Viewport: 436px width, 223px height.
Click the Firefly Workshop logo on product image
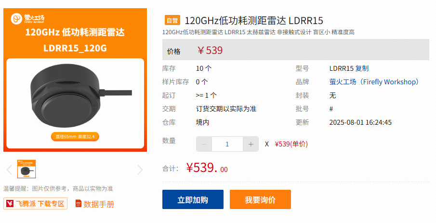(x=27, y=18)
